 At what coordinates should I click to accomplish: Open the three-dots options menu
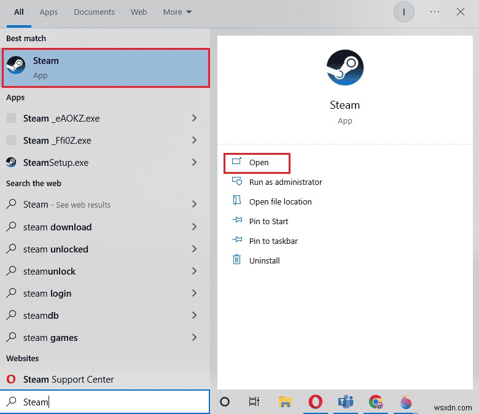(434, 12)
